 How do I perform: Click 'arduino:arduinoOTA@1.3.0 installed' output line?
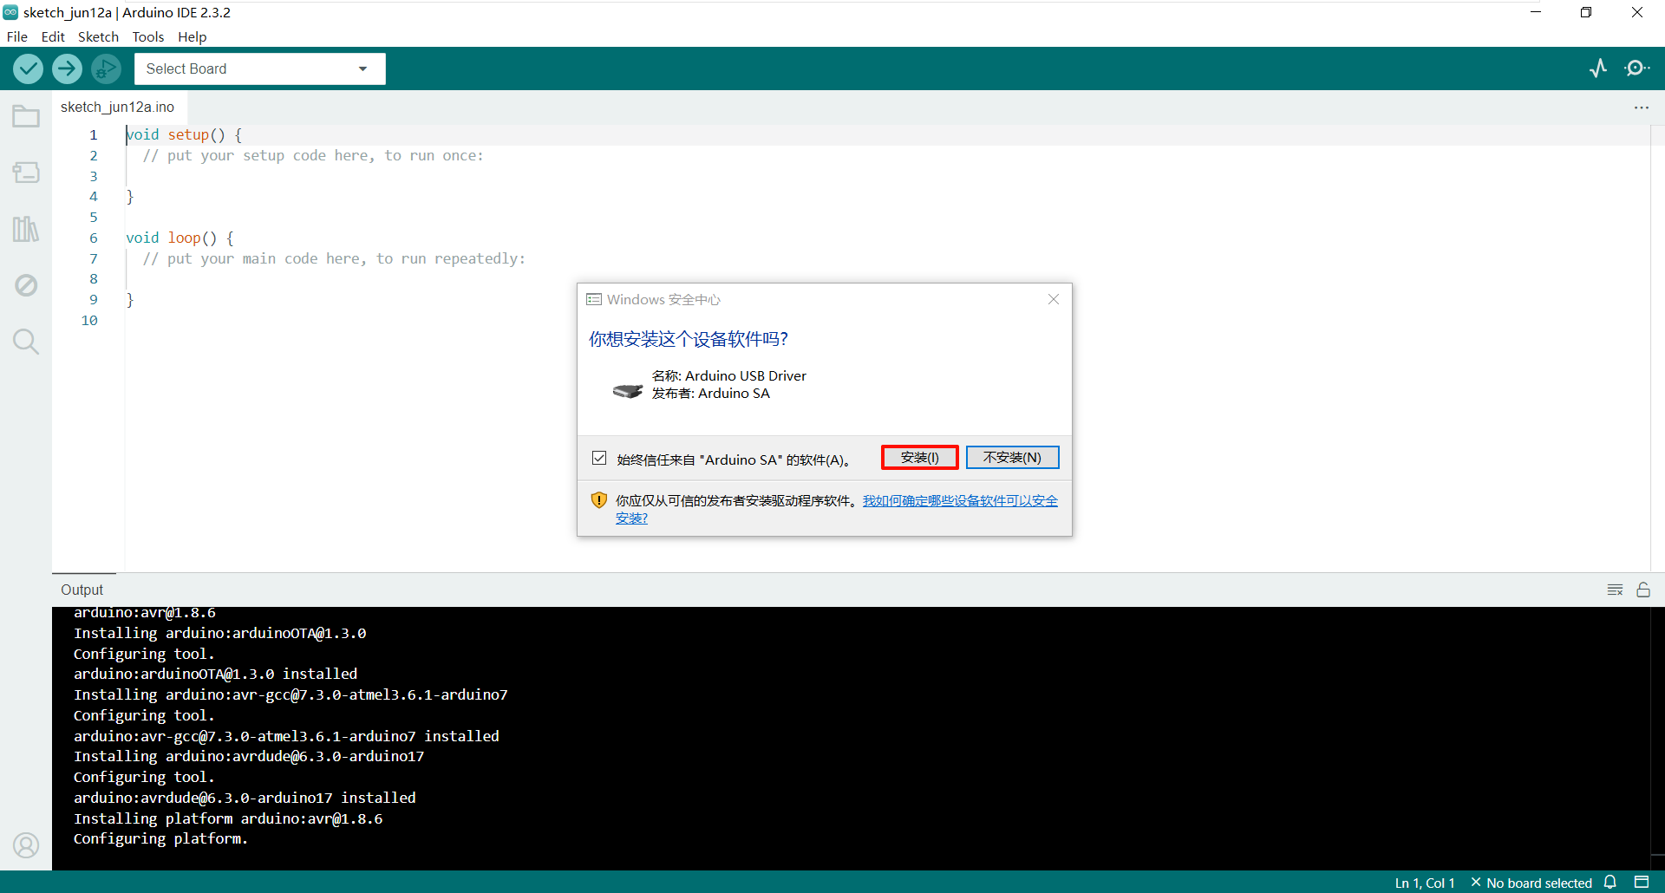(x=215, y=674)
